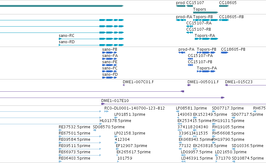This screenshot has height=163, width=266.
Task: Select the Topors gene bar
Action: tap(206, 13)
